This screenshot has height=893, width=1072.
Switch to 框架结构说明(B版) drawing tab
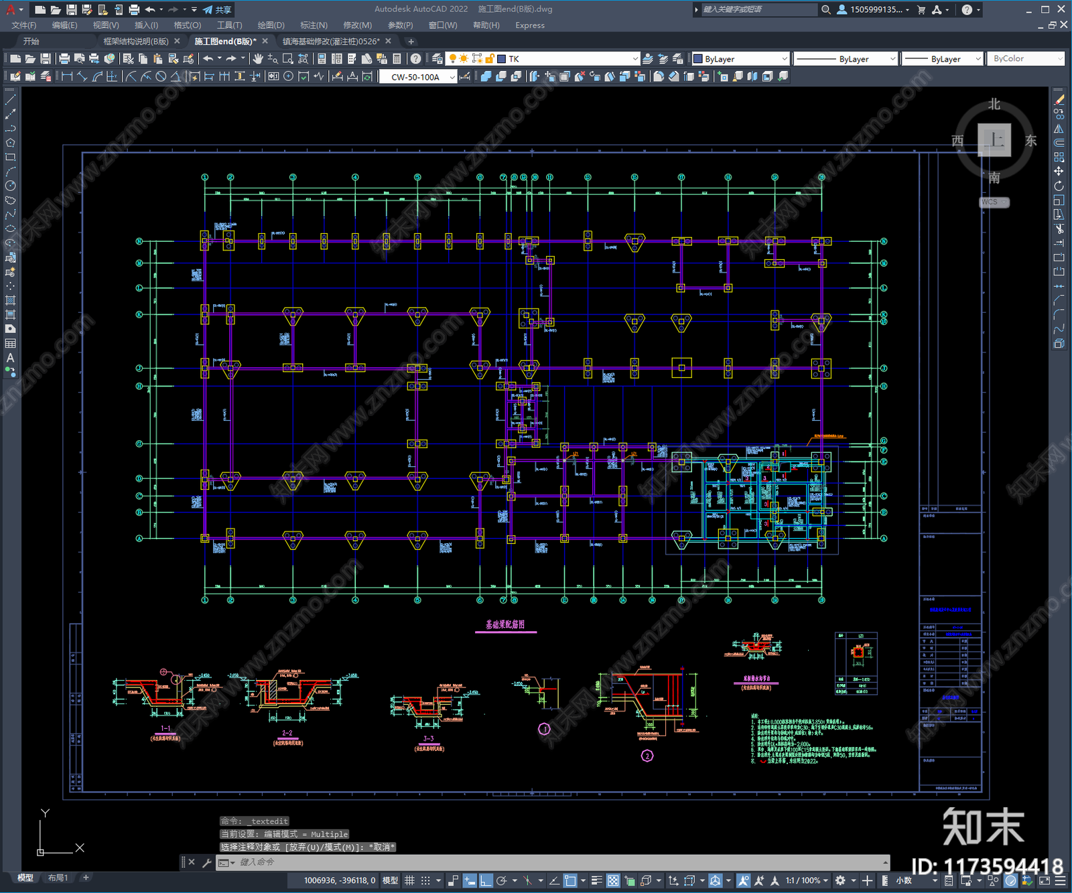136,42
